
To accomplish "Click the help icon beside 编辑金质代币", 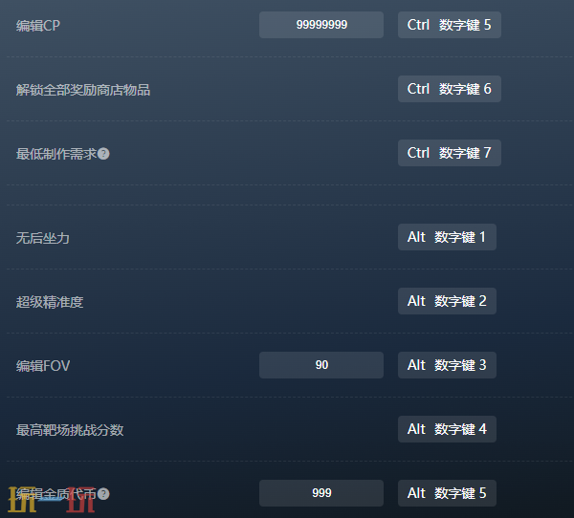I will (x=103, y=494).
